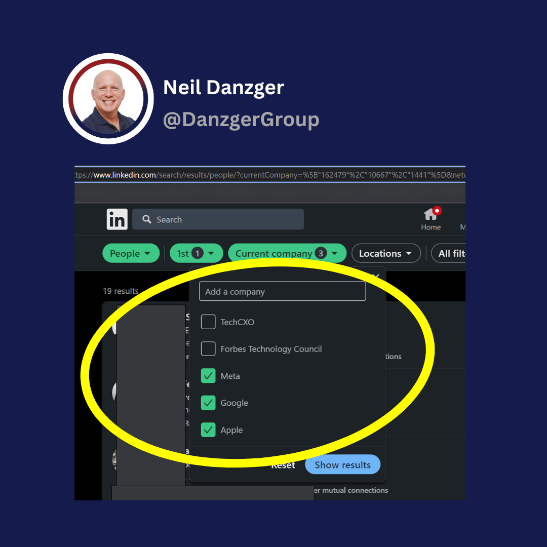Viewport: 547px width, 547px height.
Task: Focus the Add a company field
Action: pos(282,292)
